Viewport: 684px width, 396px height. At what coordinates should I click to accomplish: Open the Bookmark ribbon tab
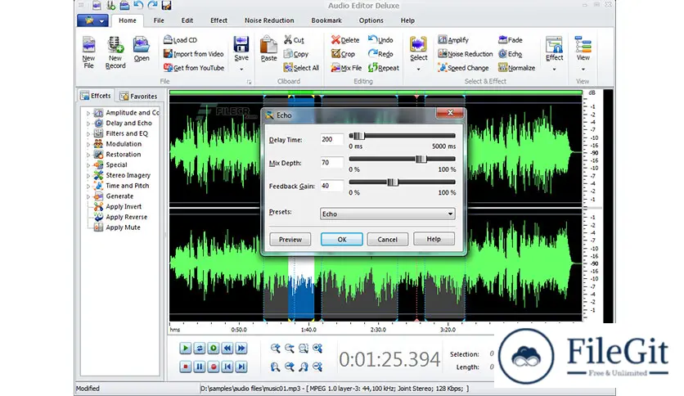tap(326, 20)
